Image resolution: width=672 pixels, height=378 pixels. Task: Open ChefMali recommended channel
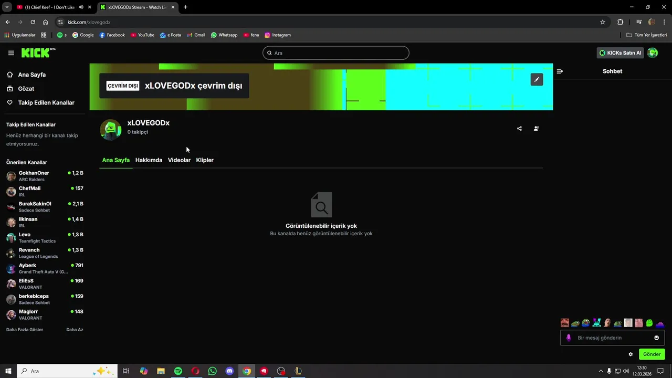[45, 192]
